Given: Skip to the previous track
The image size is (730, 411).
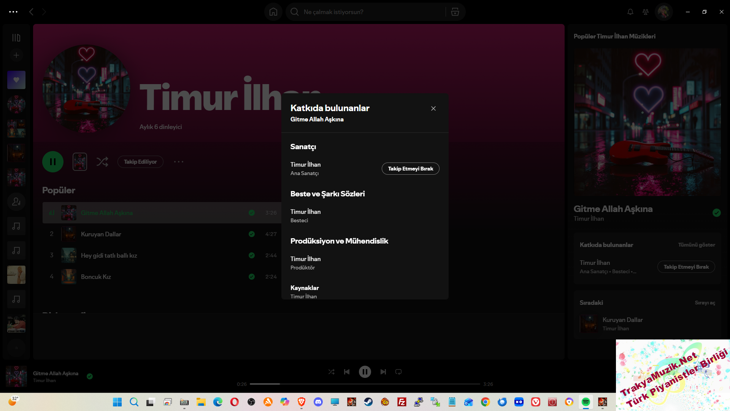Looking at the screenshot, I should 347,372.
